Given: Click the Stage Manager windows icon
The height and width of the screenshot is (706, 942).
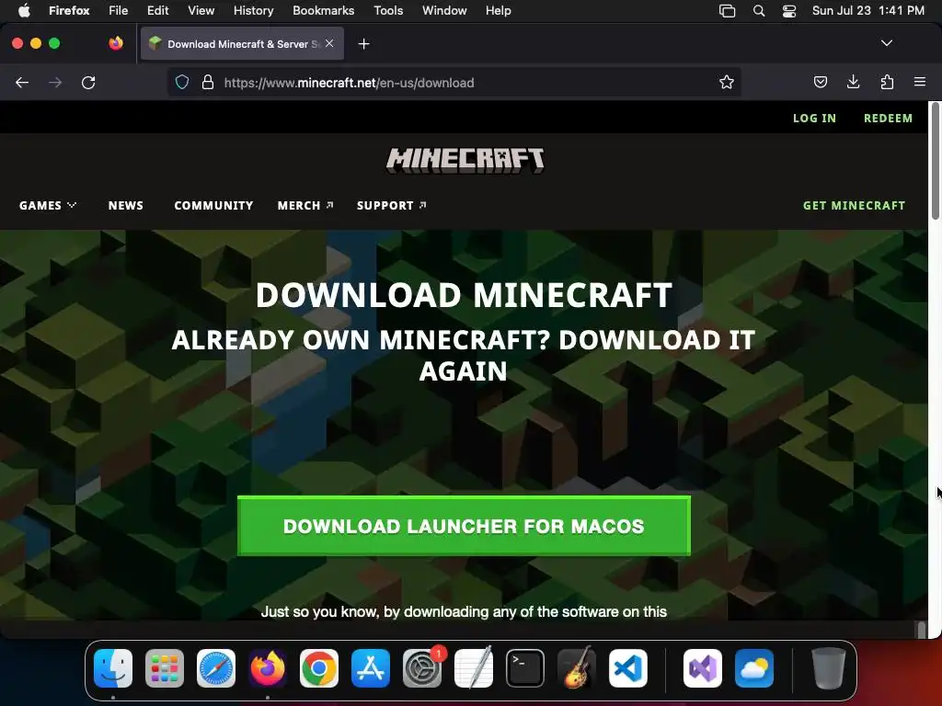Looking at the screenshot, I should click(x=727, y=11).
